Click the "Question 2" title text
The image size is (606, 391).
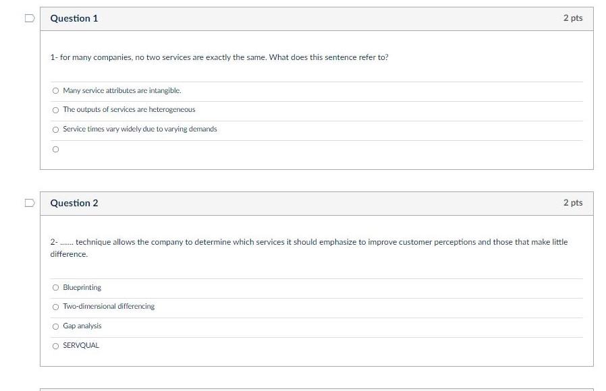[x=73, y=202]
